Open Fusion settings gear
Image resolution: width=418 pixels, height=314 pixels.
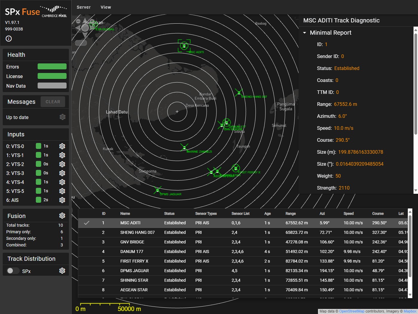pyautogui.click(x=62, y=216)
